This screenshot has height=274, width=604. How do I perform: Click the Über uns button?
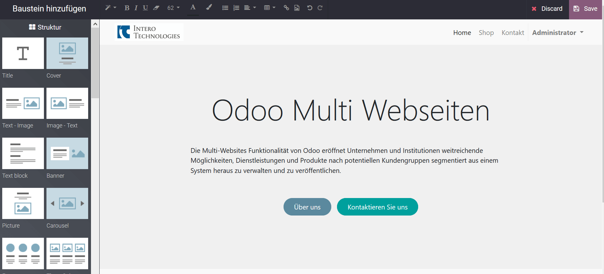coord(307,207)
